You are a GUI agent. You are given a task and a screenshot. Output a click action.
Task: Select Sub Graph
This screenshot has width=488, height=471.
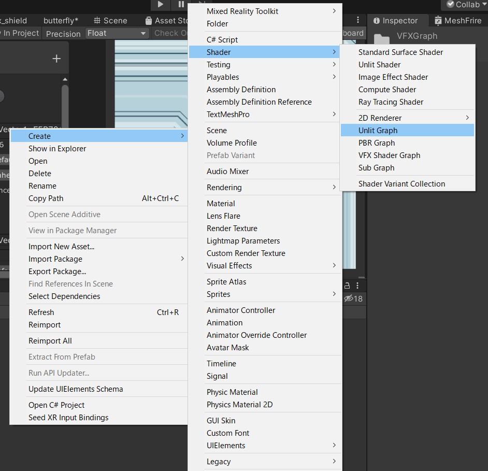(407, 168)
